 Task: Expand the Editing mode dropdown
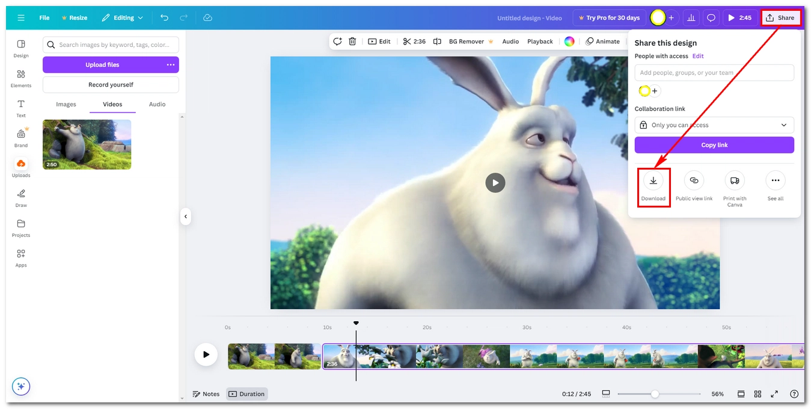[x=123, y=18]
